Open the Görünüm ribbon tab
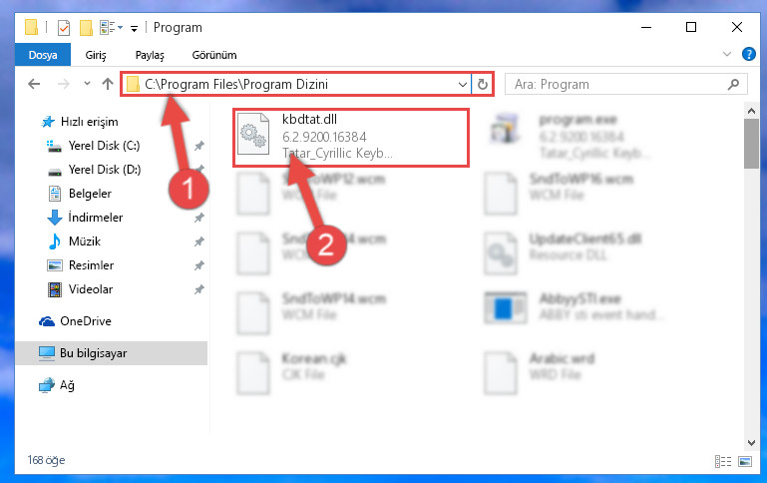767x483 pixels. 214,55
